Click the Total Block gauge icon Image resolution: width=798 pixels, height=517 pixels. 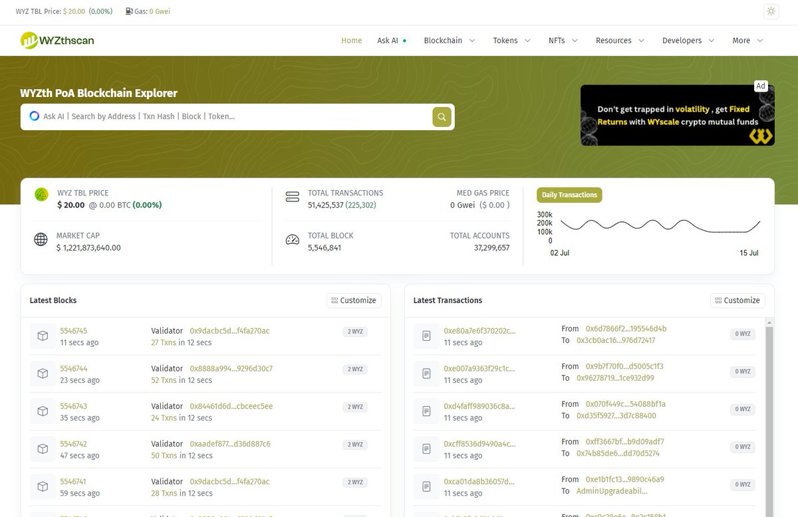point(292,240)
